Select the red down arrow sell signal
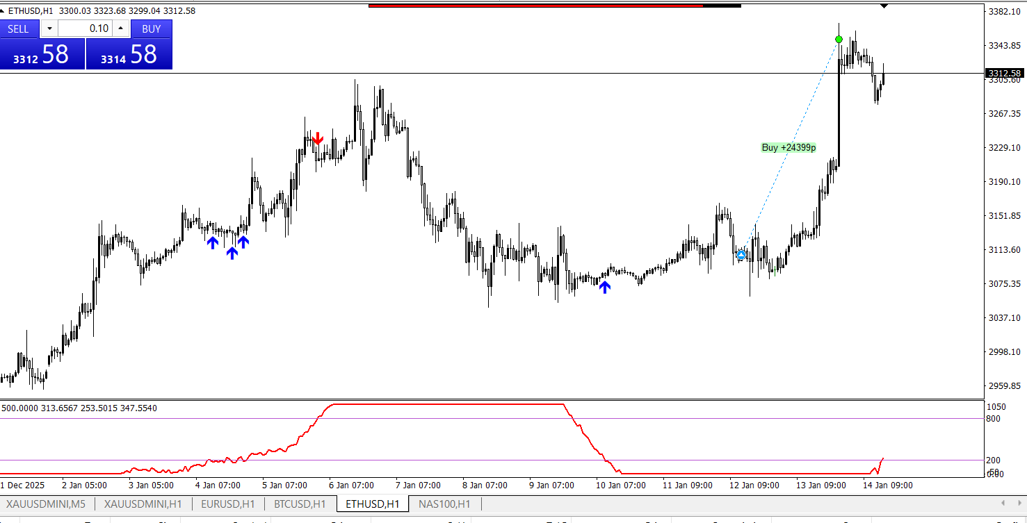 318,138
